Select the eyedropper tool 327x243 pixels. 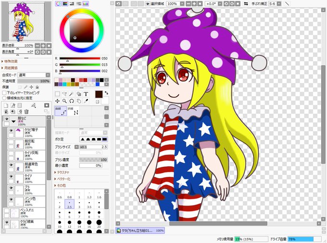(x=86, y=101)
